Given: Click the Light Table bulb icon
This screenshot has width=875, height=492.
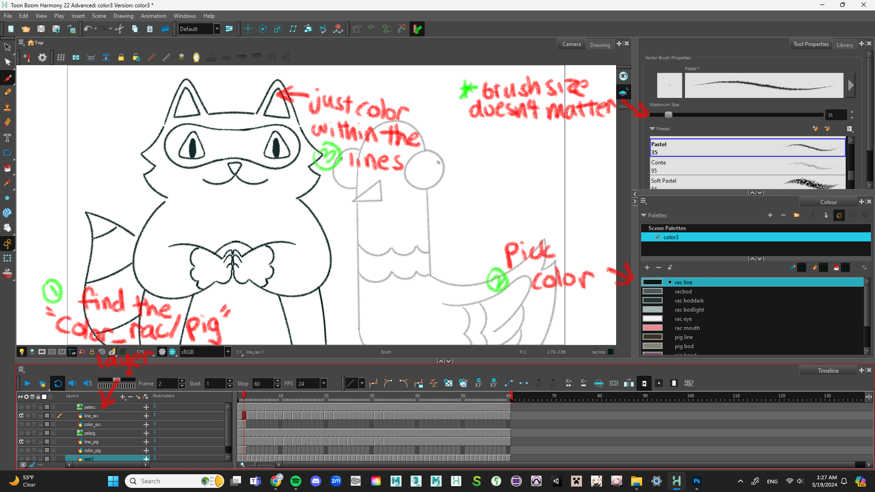Looking at the screenshot, I should pos(21,352).
